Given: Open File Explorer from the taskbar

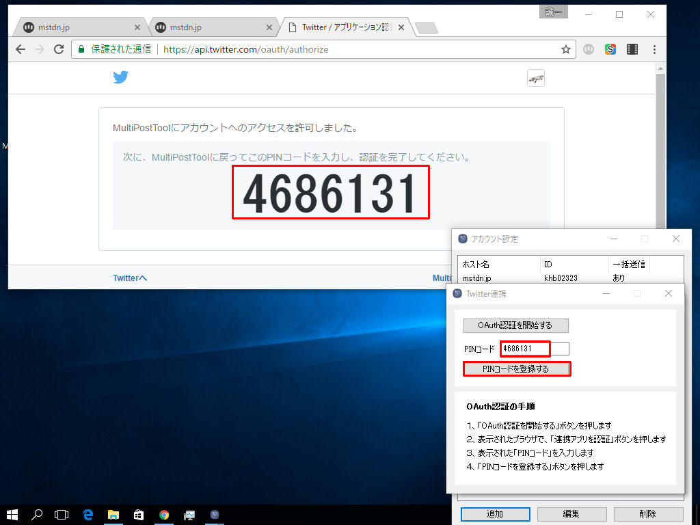Looking at the screenshot, I should click(113, 515).
